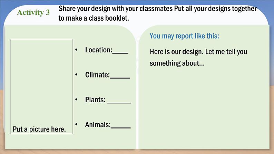Click the Climate label
274x154 pixels.
[97, 75]
